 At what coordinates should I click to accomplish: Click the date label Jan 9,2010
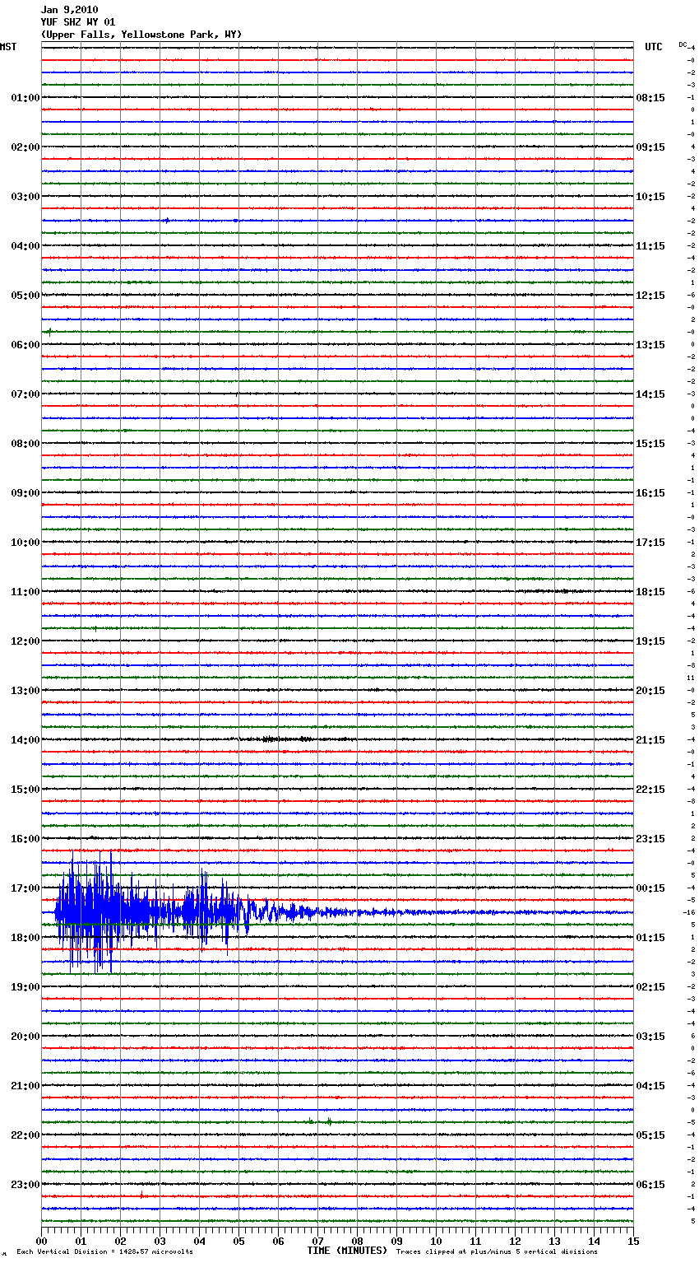[69, 10]
